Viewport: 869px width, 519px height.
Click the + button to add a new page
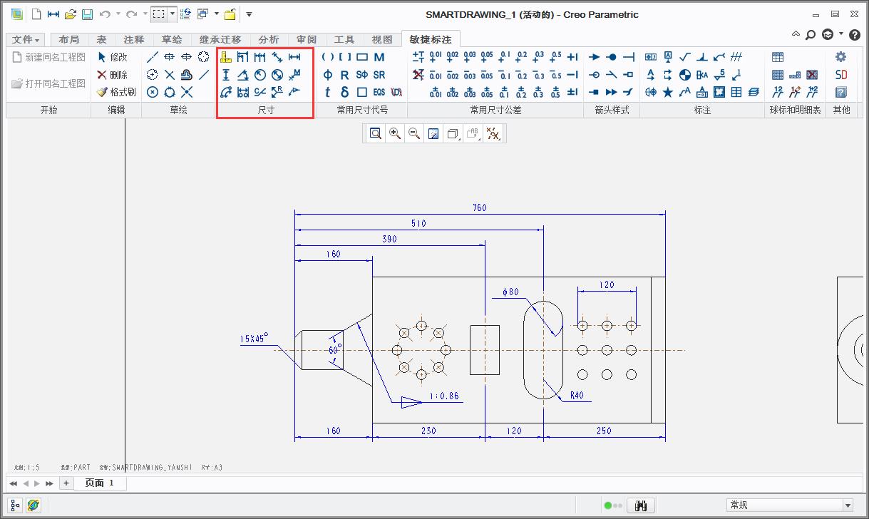(x=66, y=483)
